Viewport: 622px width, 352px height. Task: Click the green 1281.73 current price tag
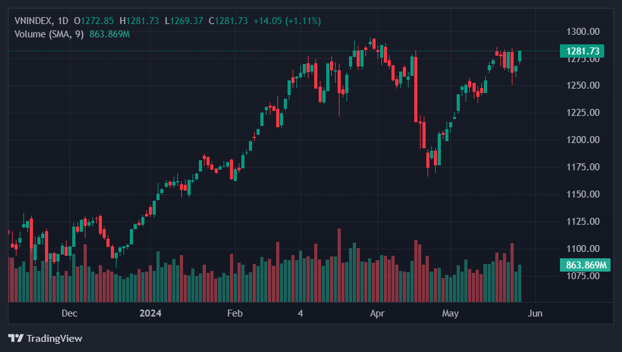[x=582, y=51]
